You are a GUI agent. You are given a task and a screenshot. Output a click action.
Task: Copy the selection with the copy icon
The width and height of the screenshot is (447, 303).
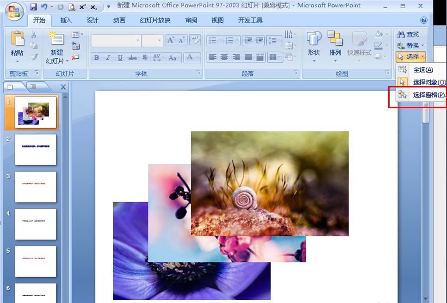click(x=34, y=46)
